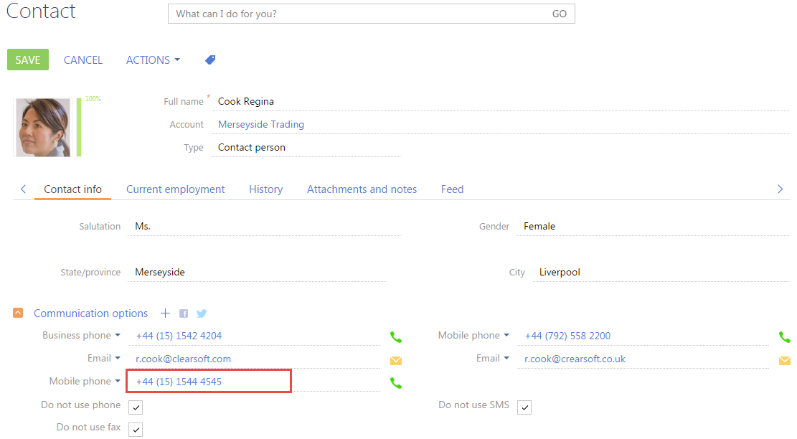Click the Gender field Female
The image size is (797, 439).
(x=653, y=226)
